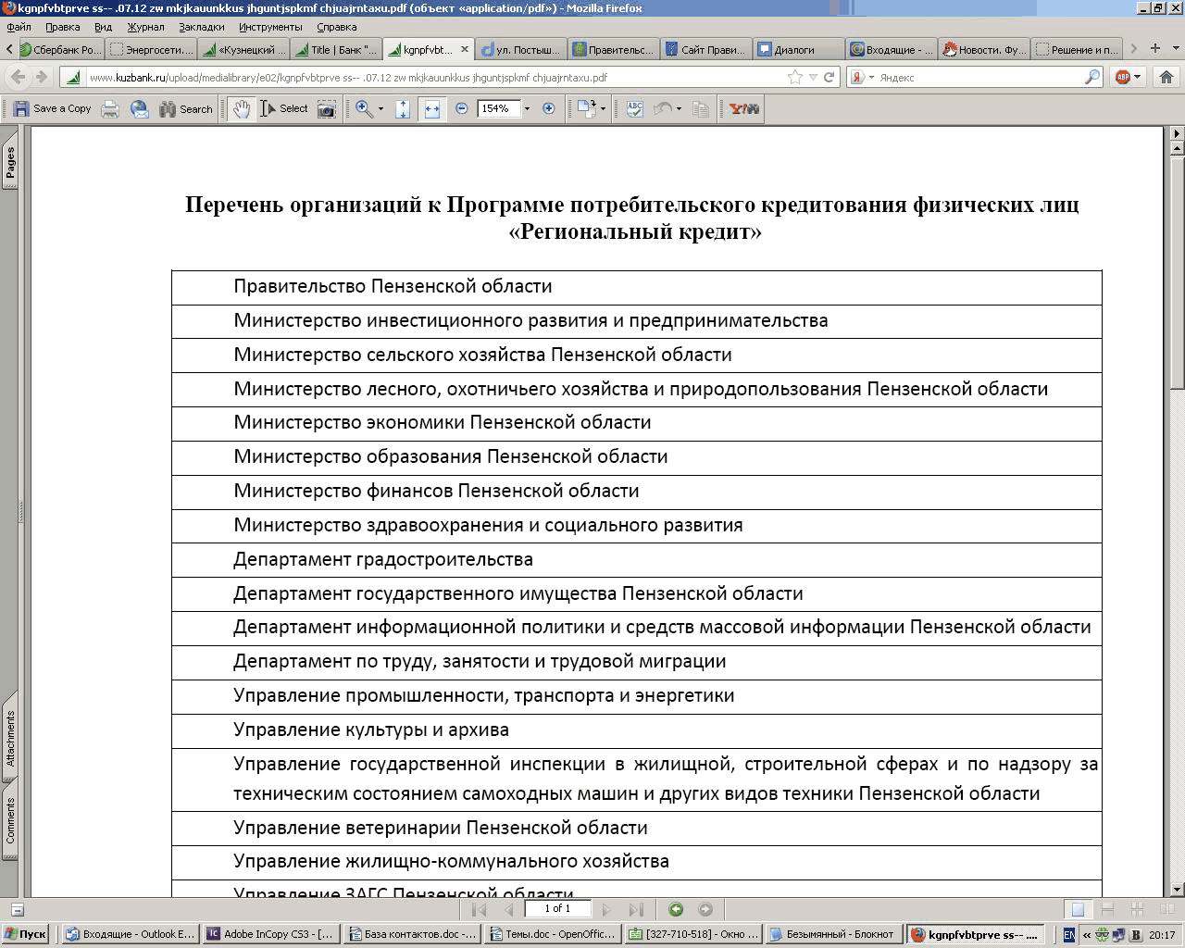Click the Yahoo toolbar icon
The image size is (1185, 948).
point(743,108)
